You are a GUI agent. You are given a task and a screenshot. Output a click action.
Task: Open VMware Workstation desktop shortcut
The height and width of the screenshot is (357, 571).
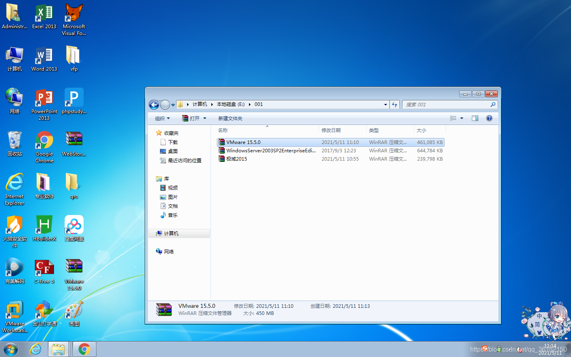(x=15, y=317)
